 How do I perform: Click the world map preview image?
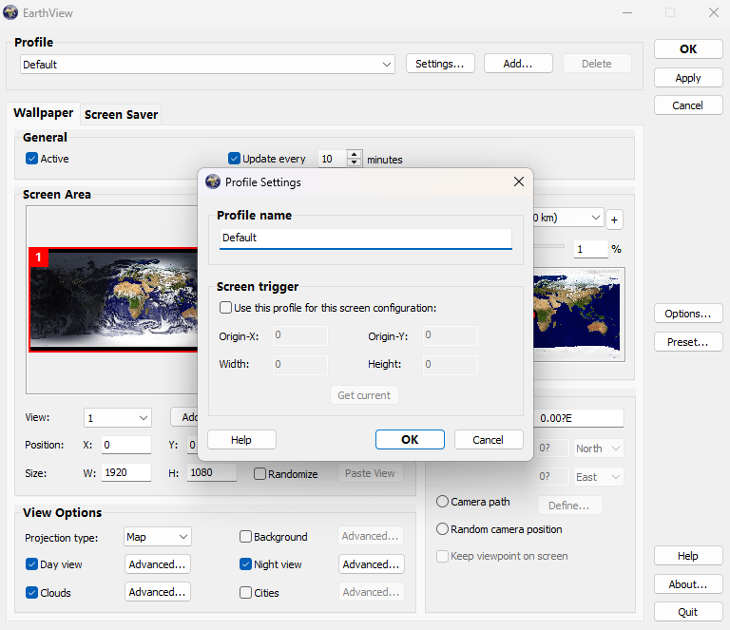point(579,315)
